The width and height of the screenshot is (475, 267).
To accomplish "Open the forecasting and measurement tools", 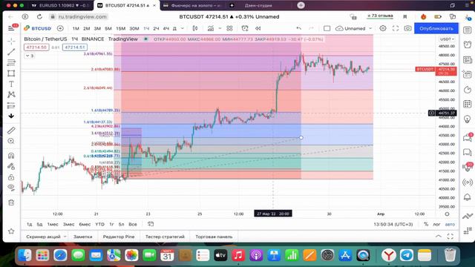I will (x=11, y=105).
